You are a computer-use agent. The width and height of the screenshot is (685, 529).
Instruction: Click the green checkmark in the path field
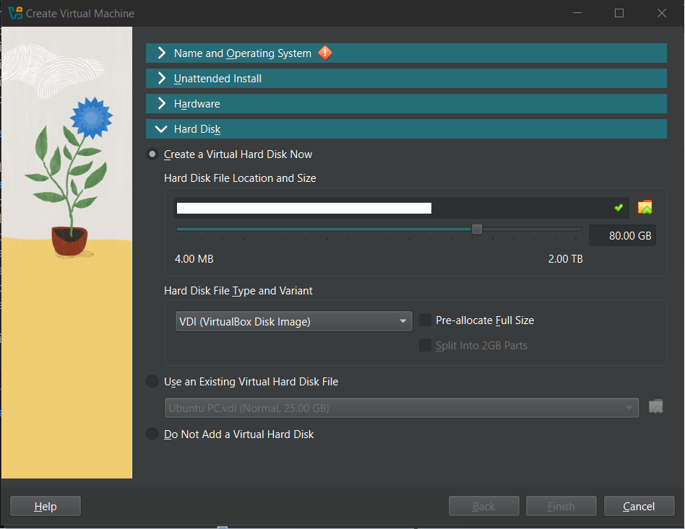click(619, 208)
